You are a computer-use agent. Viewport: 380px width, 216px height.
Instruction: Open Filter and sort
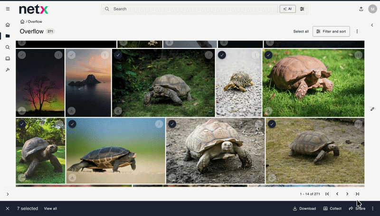click(331, 31)
